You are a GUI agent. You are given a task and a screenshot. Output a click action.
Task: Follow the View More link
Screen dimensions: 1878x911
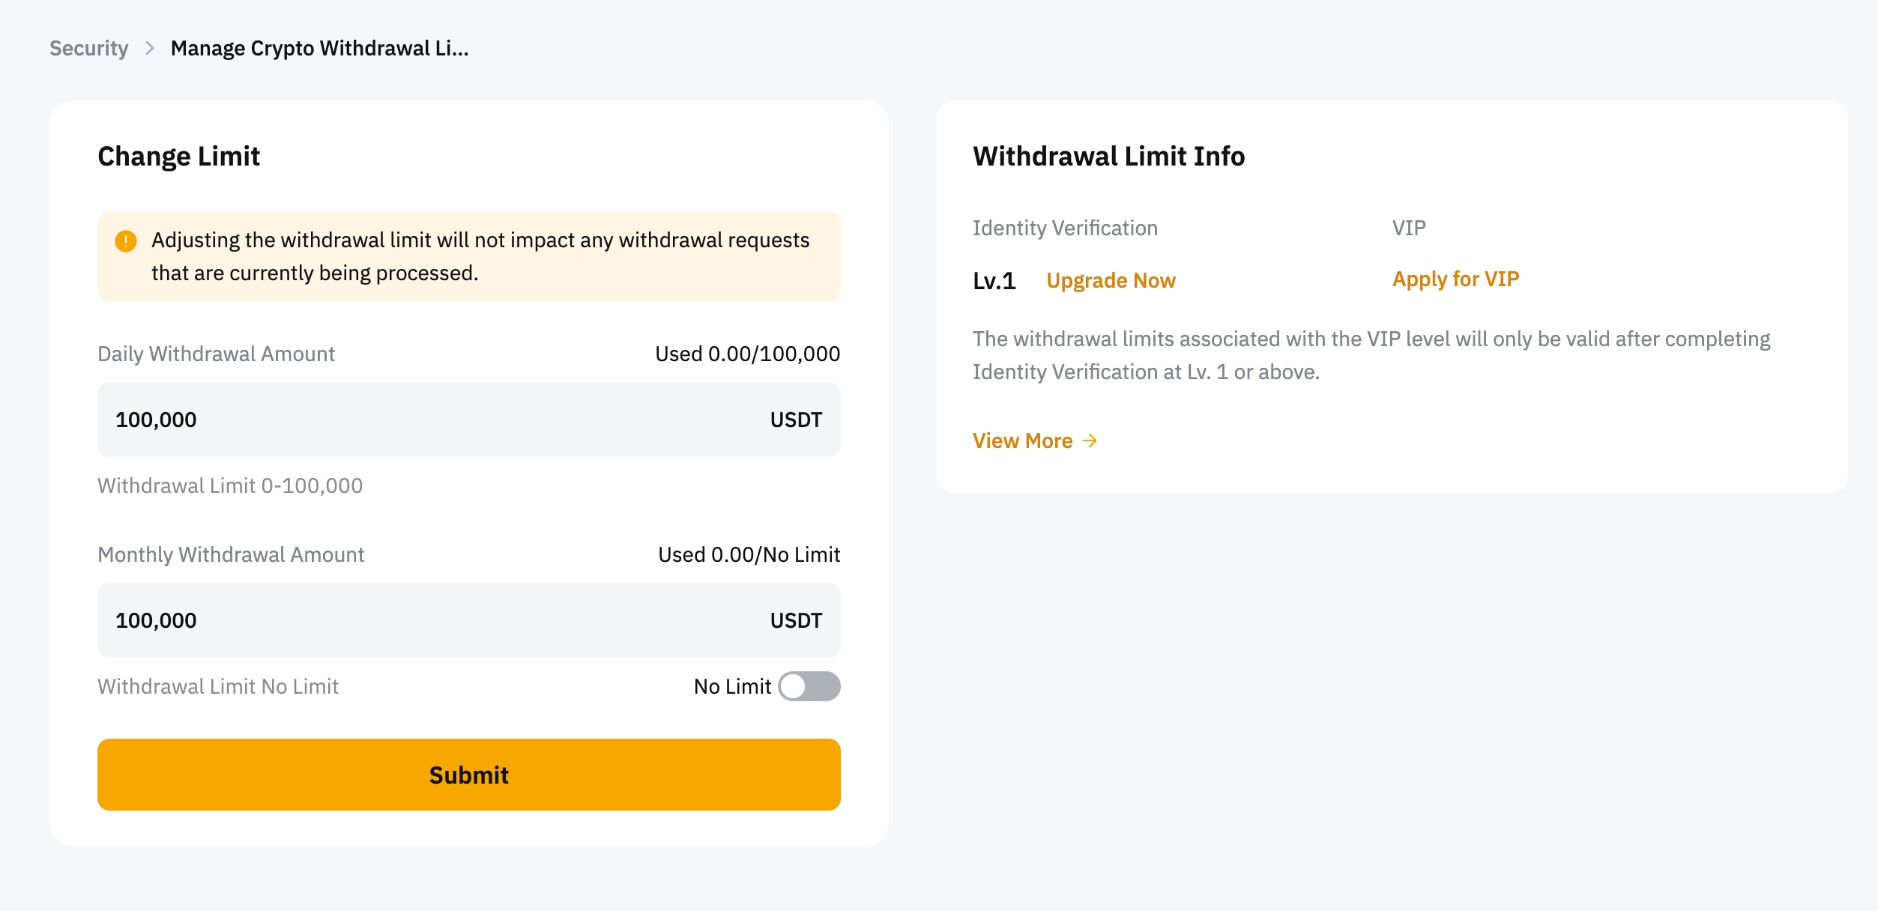pyautogui.click(x=1023, y=441)
